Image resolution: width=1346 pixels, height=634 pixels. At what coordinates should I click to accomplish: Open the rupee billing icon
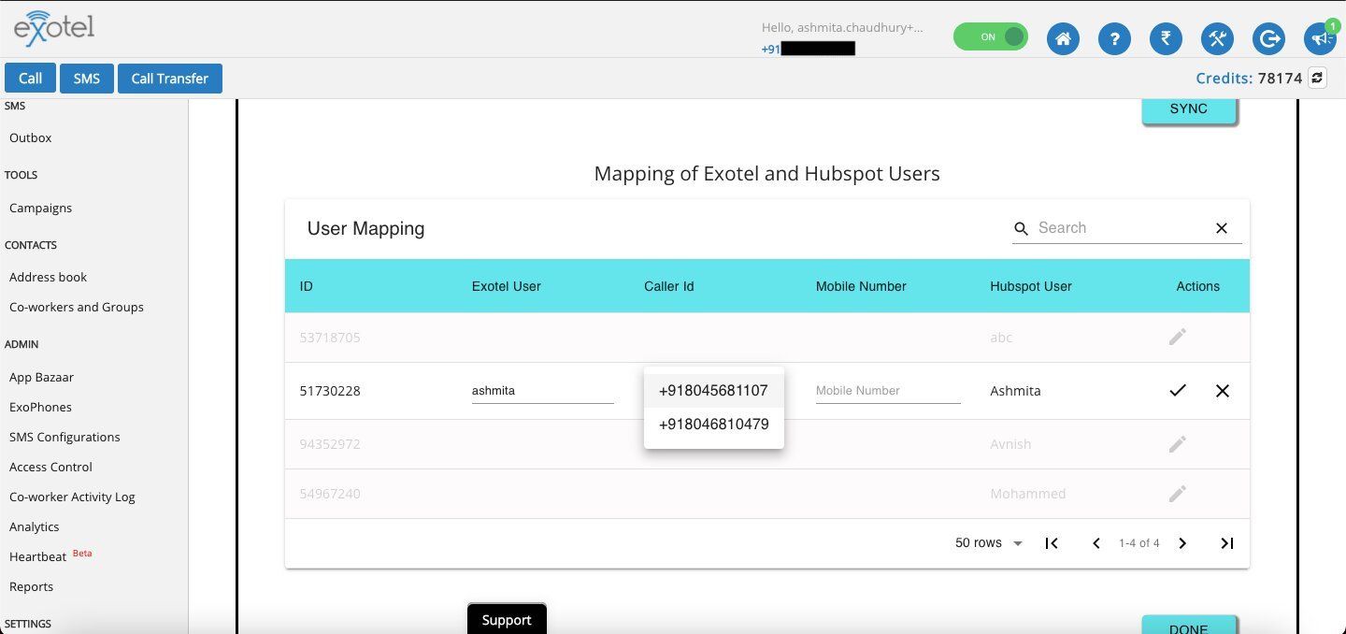pos(1166,38)
